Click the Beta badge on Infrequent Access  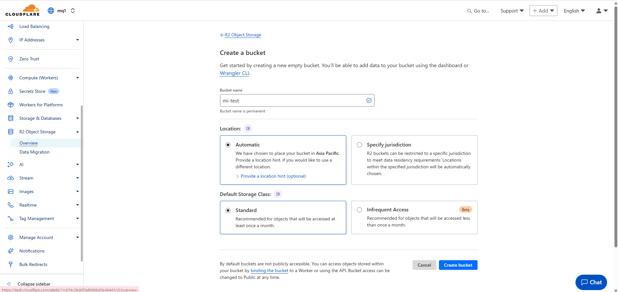point(465,209)
